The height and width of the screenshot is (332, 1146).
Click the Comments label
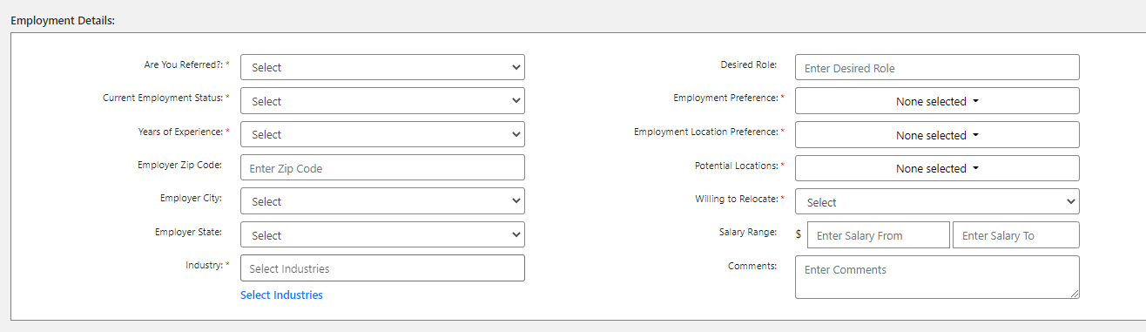click(752, 266)
